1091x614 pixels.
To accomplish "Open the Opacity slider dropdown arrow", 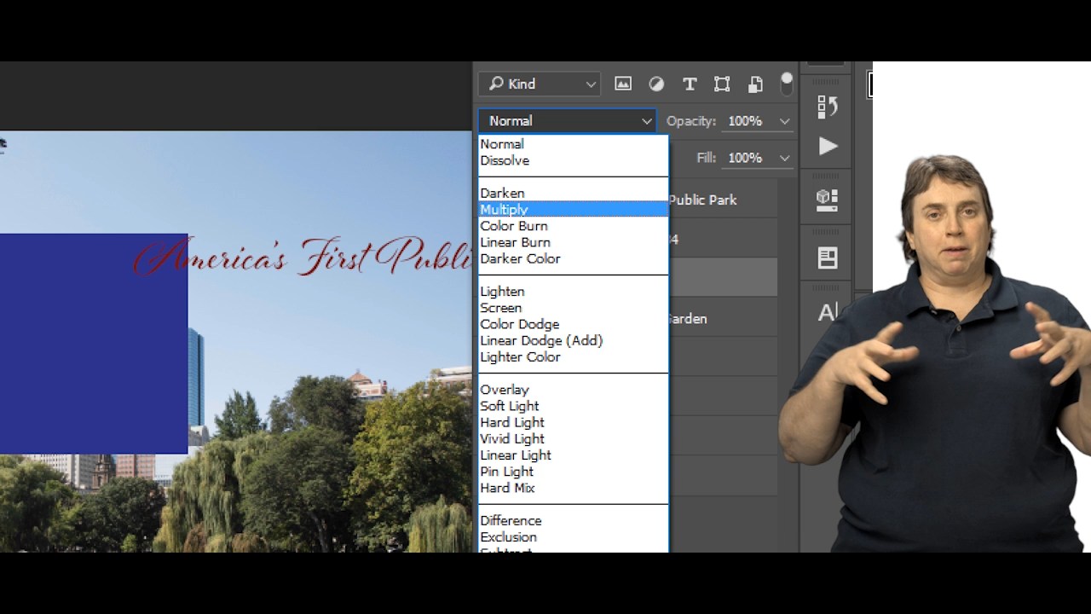I will [x=784, y=121].
